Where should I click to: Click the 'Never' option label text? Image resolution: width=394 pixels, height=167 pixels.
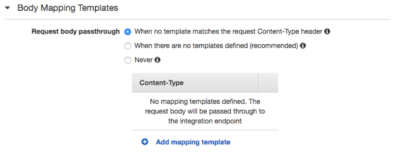[x=143, y=60]
